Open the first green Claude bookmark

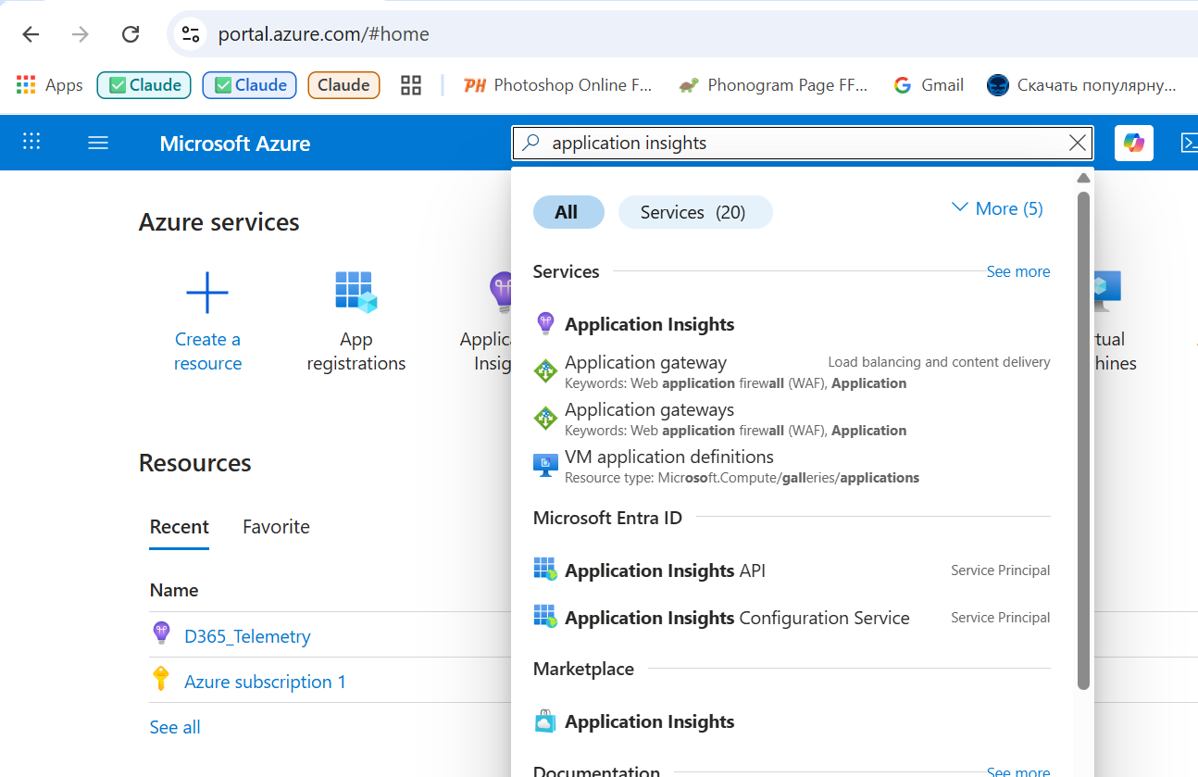pos(144,85)
